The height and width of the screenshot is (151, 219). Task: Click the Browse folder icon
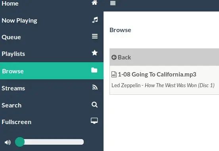[x=94, y=70]
